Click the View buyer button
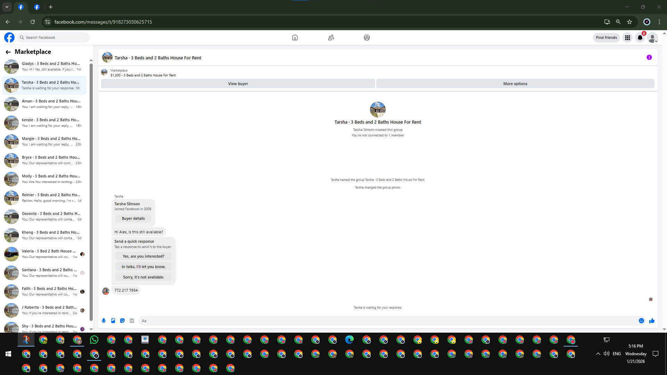Image resolution: width=667 pixels, height=375 pixels. [238, 84]
